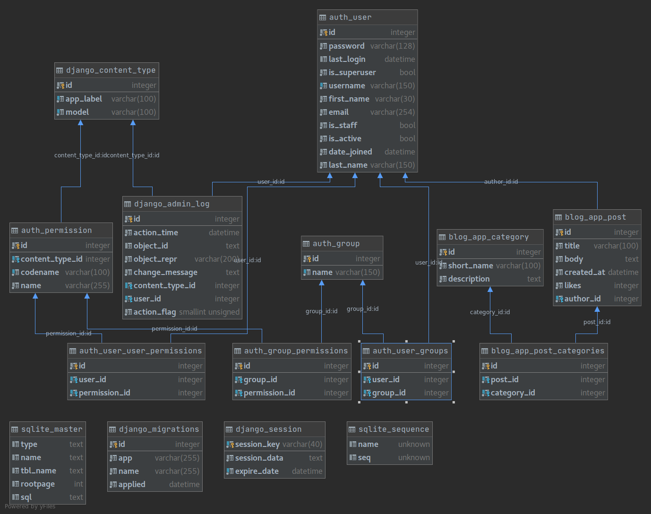Screen dimensions: 651x514
Task: Click the Powered by yFiles link
Action: click(30, 506)
